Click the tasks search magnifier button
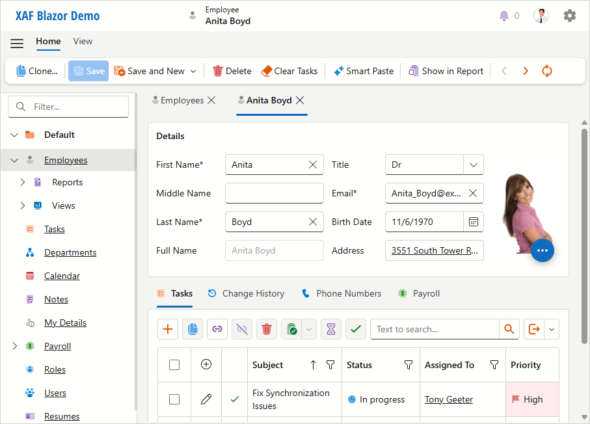This screenshot has height=424, width=590. (509, 329)
